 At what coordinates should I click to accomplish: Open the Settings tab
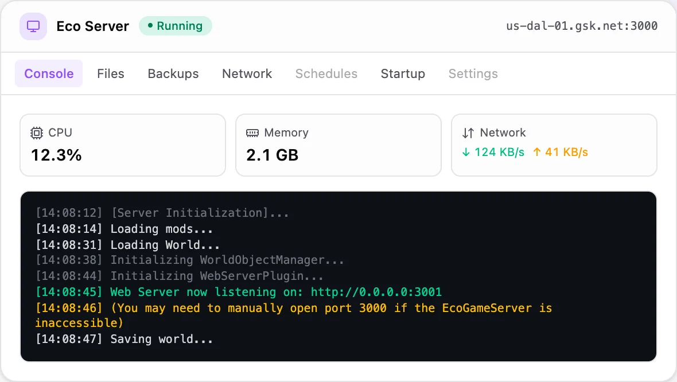click(473, 73)
